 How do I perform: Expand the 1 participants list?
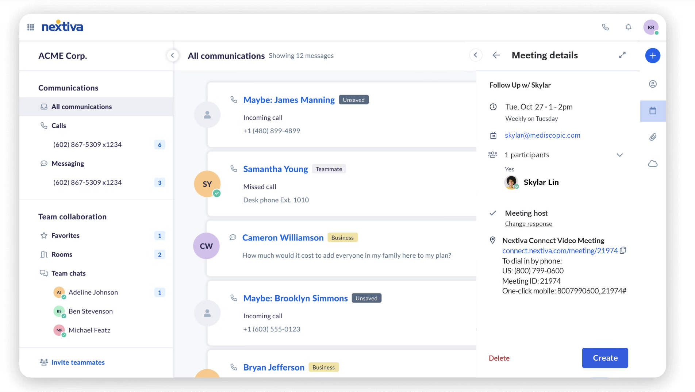pos(619,155)
